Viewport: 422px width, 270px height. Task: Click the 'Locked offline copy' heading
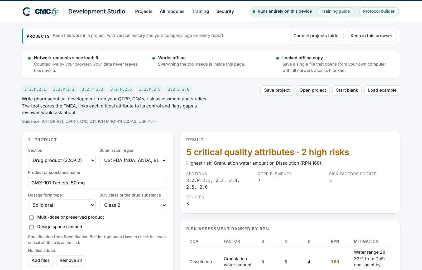(303, 58)
